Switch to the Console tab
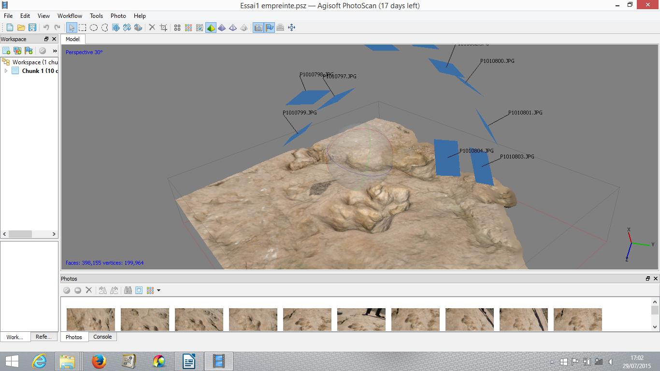Screen dimensions: 660x371 point(102,337)
